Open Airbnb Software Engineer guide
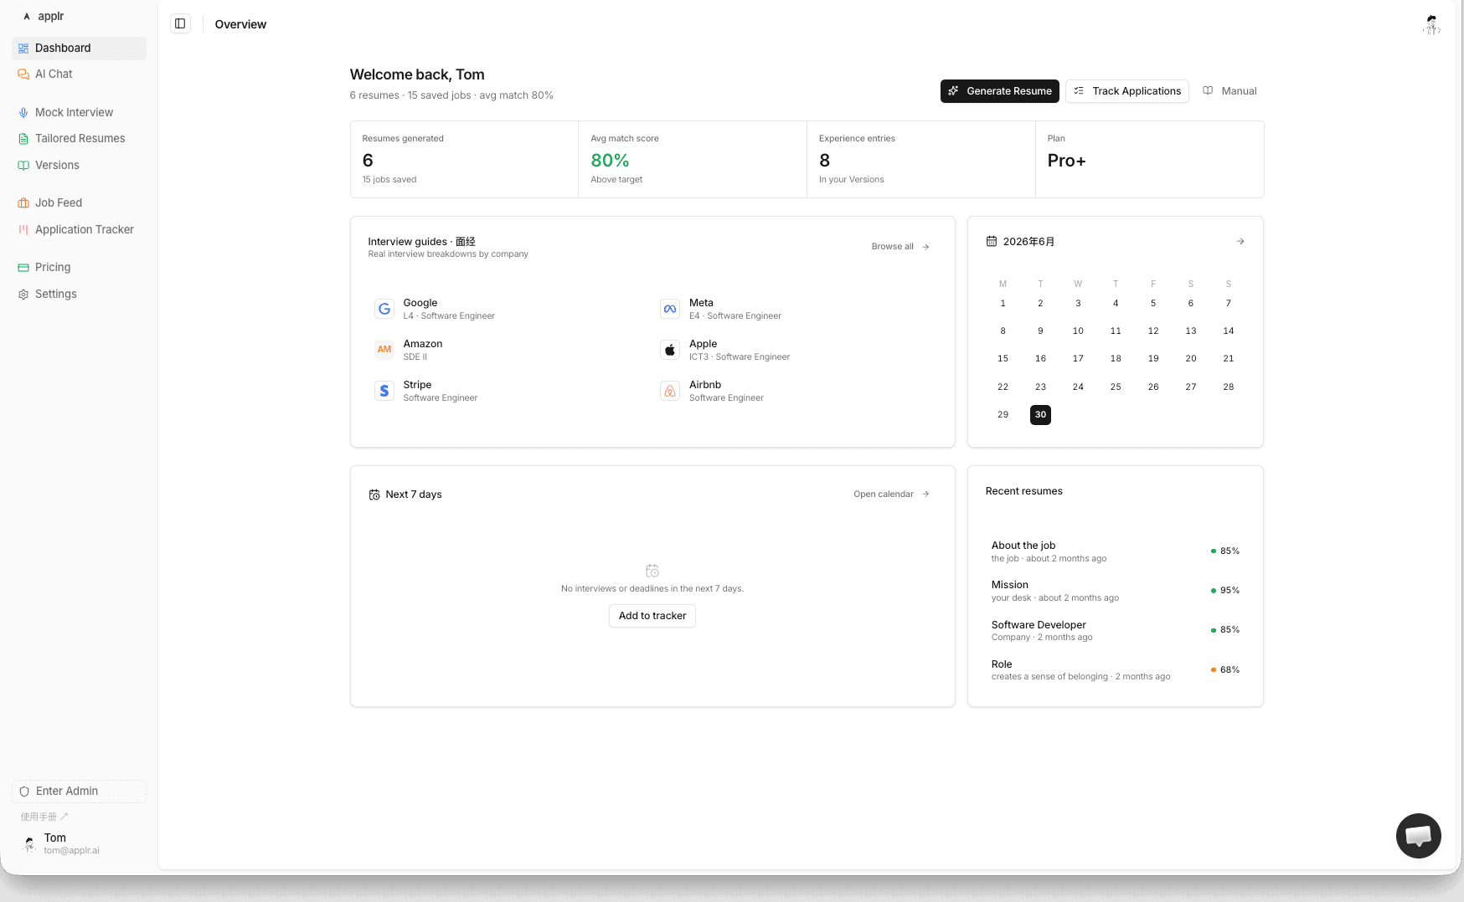 tap(796, 391)
